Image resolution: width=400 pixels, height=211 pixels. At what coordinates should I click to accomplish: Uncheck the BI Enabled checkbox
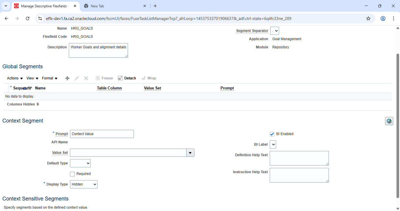point(272,134)
